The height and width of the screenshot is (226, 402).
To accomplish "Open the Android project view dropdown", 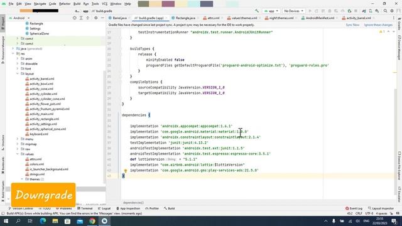I will (19, 18).
